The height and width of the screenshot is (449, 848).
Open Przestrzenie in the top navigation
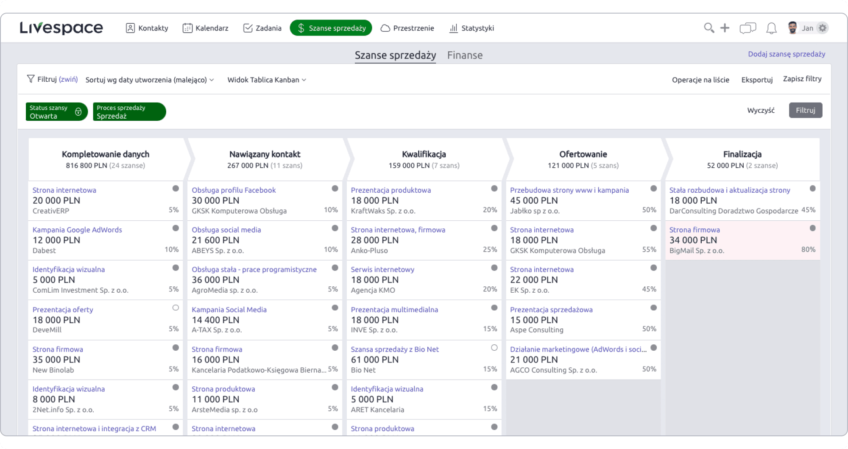[407, 28]
